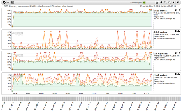The width and height of the screenshot is (182, 111).
Task: Click the DE (6 probes) title
Action: point(160,32)
